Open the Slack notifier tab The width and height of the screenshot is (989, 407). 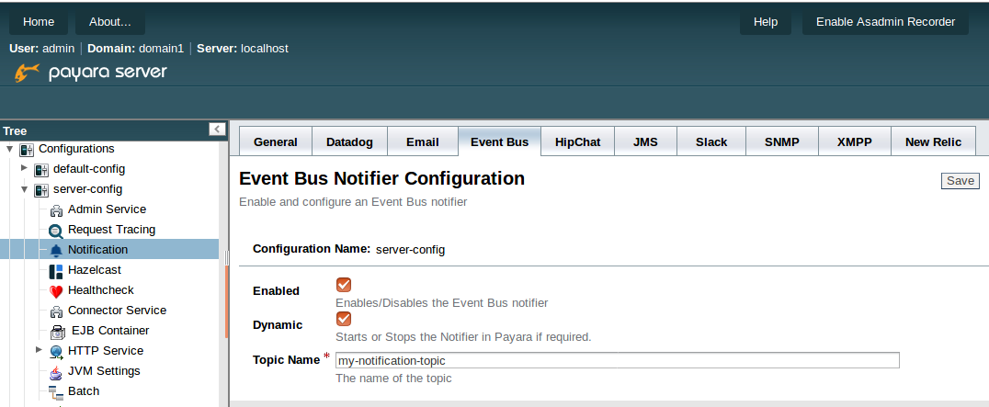pyautogui.click(x=711, y=141)
